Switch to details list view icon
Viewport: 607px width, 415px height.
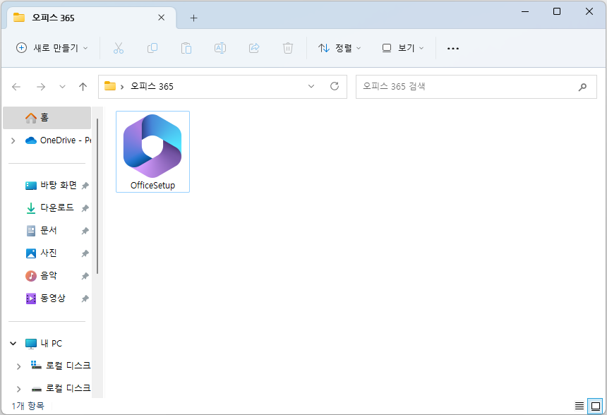coord(579,406)
